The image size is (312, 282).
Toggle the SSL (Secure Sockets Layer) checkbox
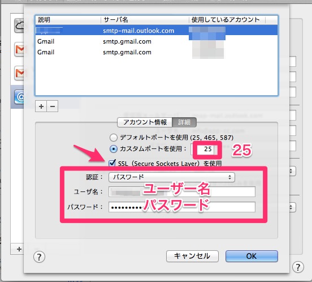coord(112,163)
